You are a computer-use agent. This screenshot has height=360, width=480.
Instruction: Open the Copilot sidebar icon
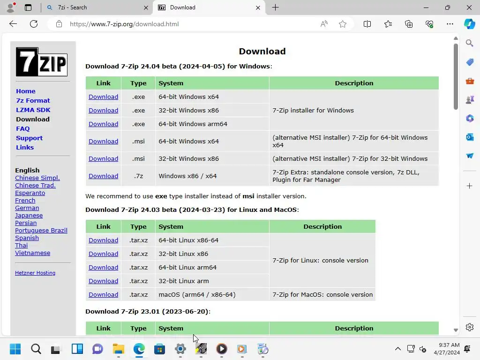click(470, 24)
